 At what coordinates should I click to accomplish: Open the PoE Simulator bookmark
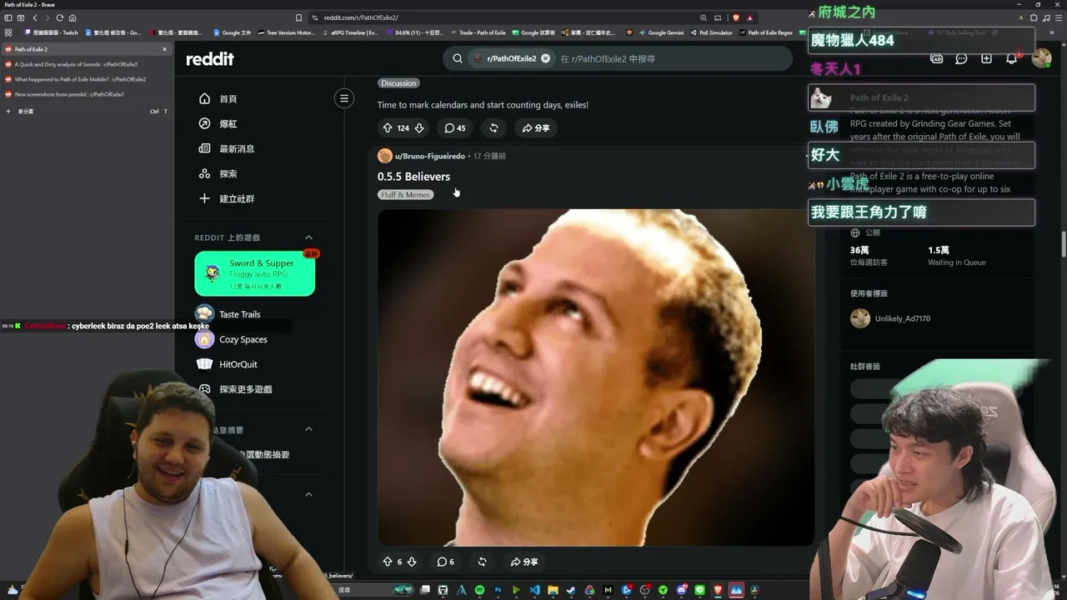coord(711,32)
